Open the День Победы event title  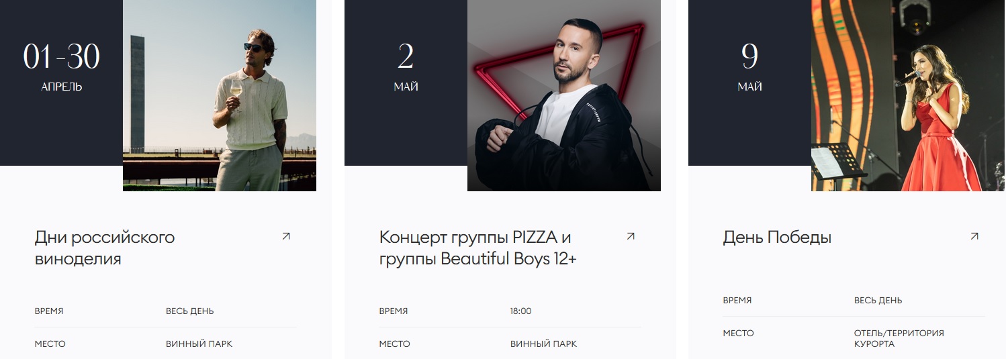[777, 238]
